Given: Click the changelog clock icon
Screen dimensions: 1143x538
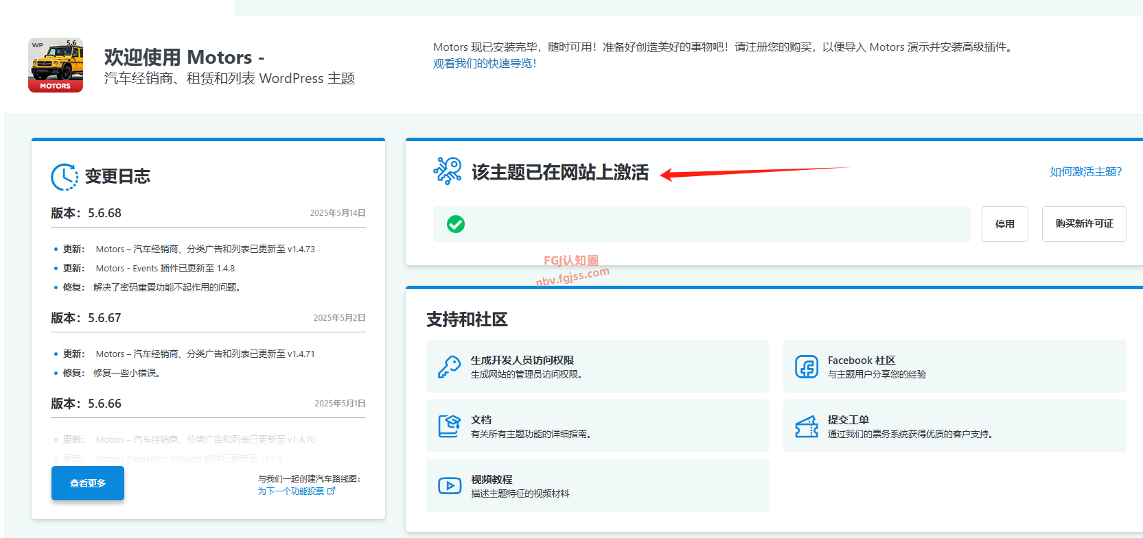Looking at the screenshot, I should (x=65, y=177).
